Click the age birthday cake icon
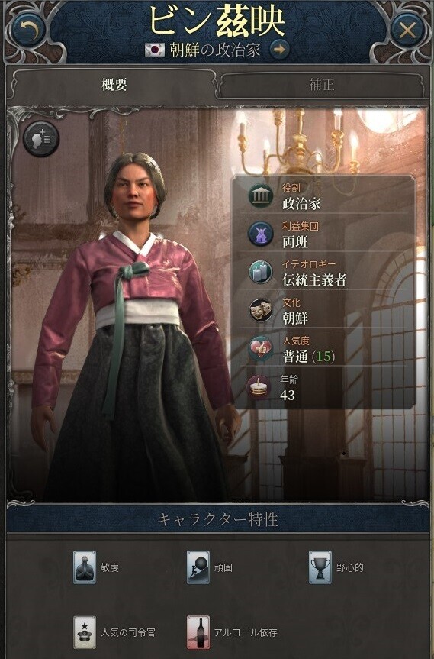This screenshot has width=434, height=659. (x=259, y=387)
